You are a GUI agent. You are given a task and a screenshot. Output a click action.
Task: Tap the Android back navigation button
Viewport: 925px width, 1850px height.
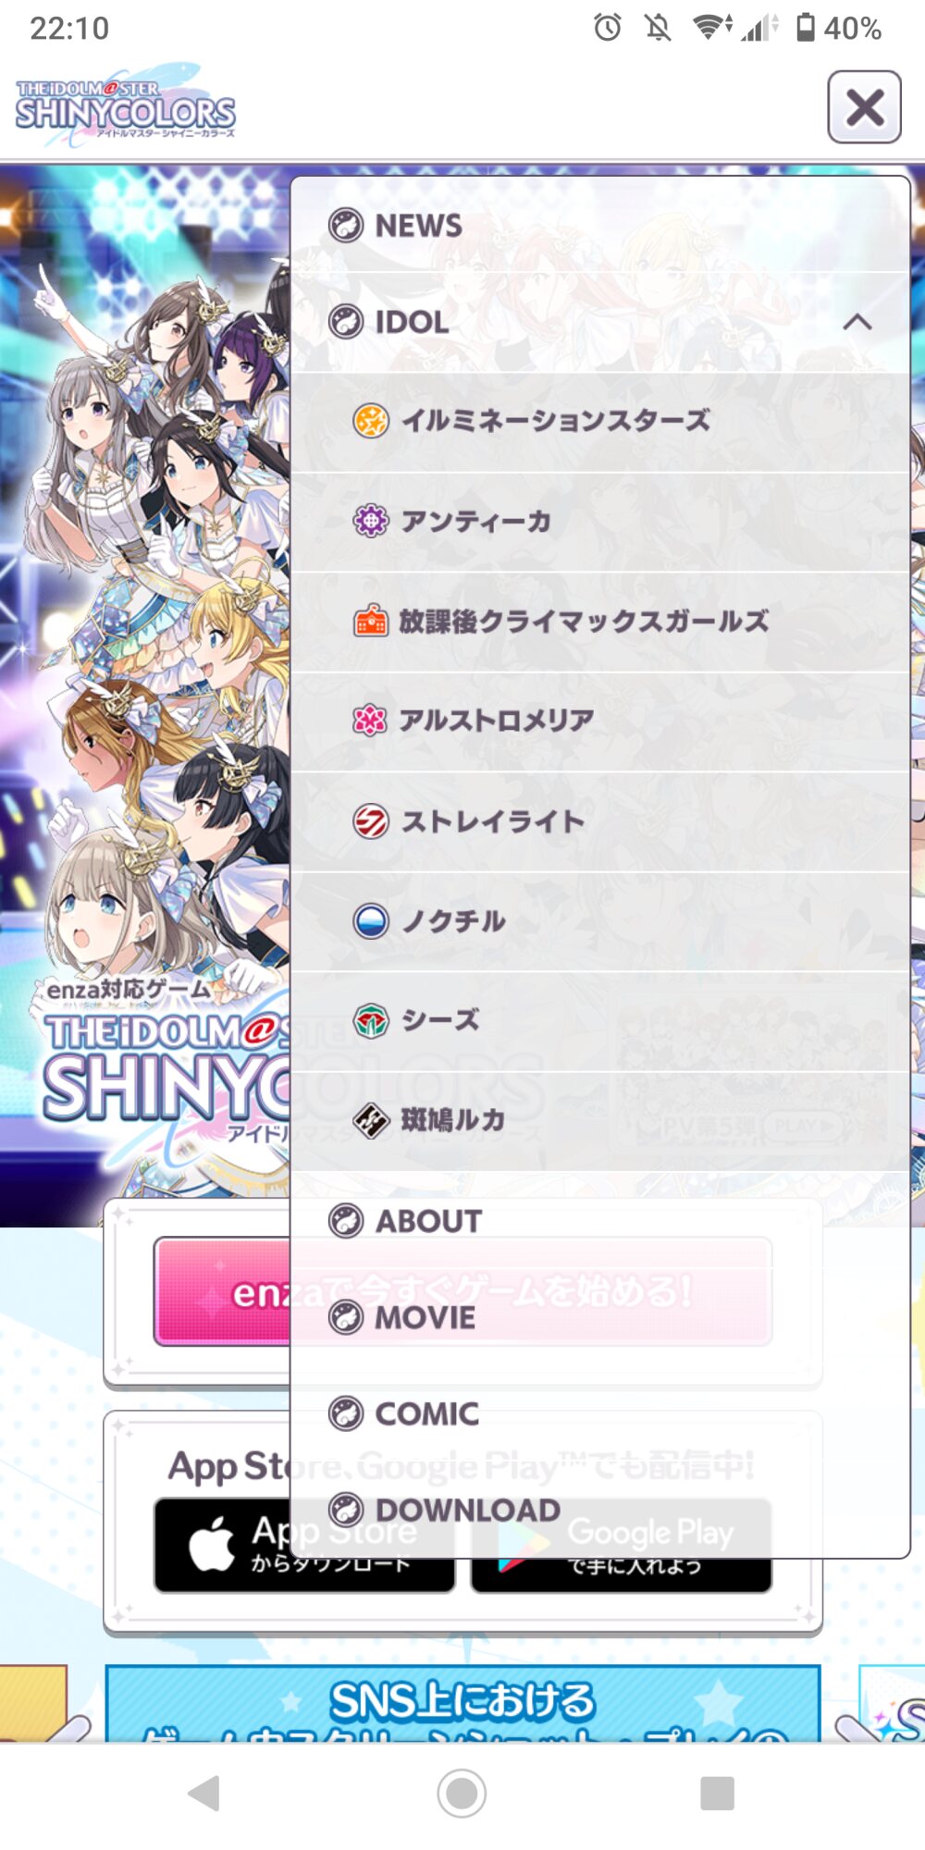[203, 1793]
